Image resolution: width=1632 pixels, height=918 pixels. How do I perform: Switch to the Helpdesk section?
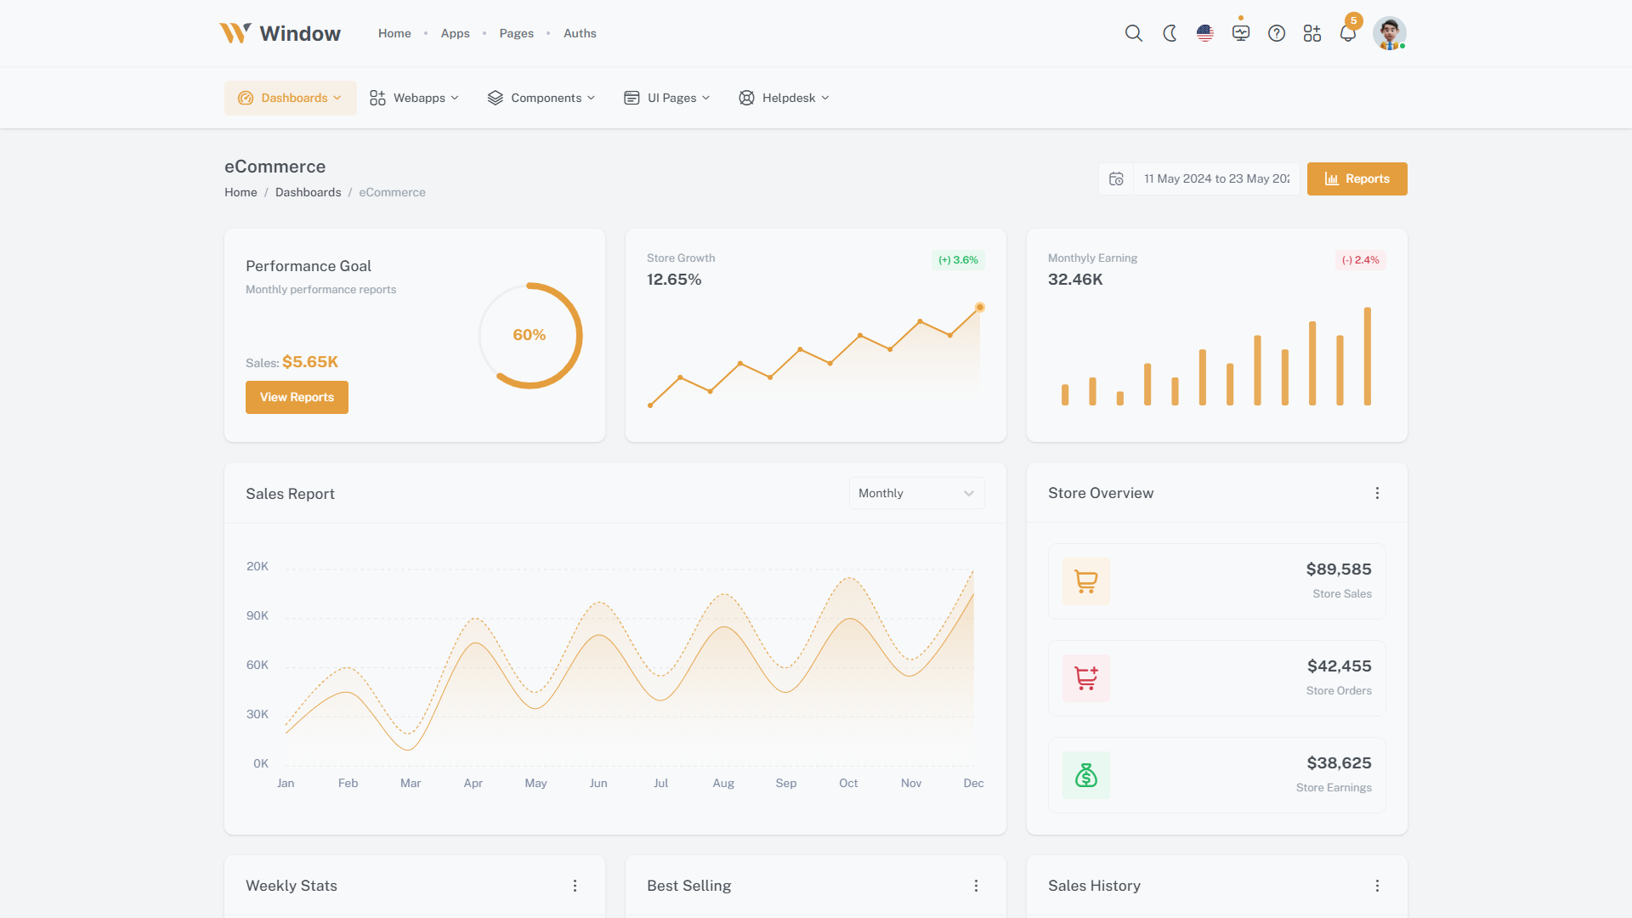783,98
